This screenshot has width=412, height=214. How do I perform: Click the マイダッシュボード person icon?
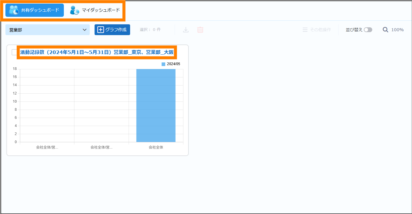pyautogui.click(x=74, y=10)
